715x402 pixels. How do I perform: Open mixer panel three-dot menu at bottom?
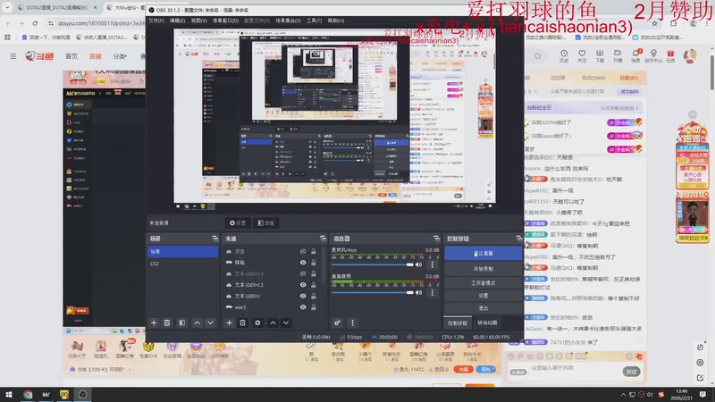(x=352, y=322)
